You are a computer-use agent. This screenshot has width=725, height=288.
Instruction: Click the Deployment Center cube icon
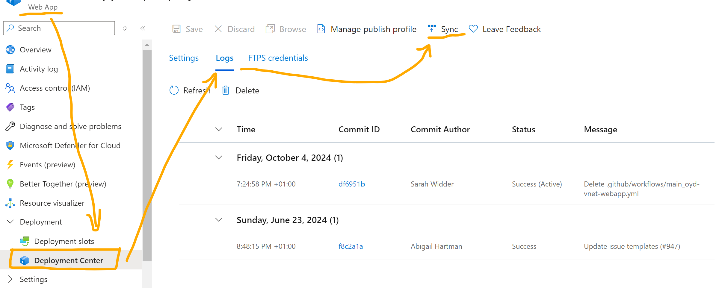coord(25,260)
